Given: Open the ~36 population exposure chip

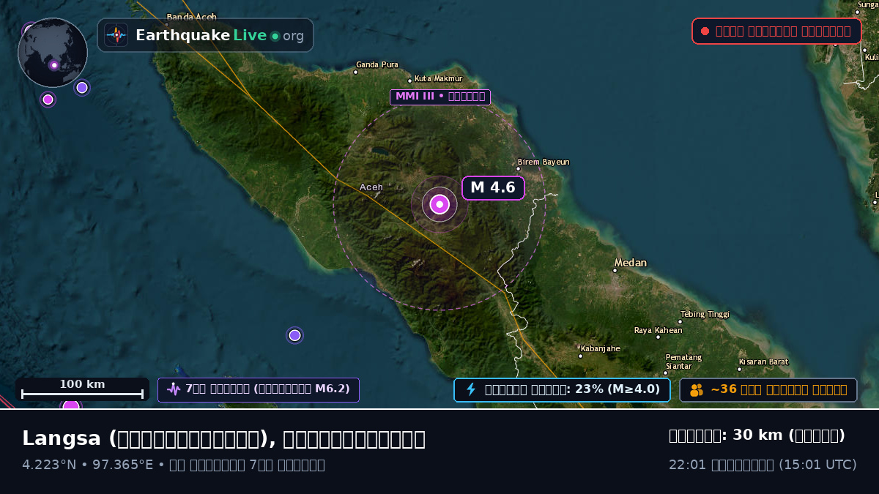Looking at the screenshot, I should [x=768, y=390].
